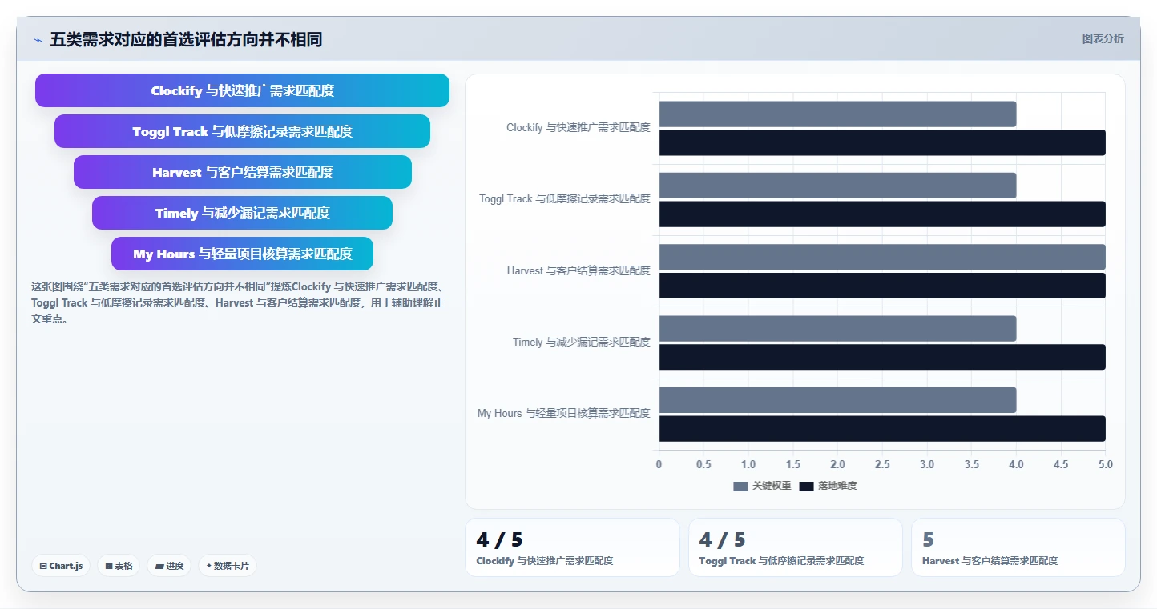This screenshot has height=609, width=1157.
Task: Click the dark 落地难度 bar for Clockify
Action: 882,142
